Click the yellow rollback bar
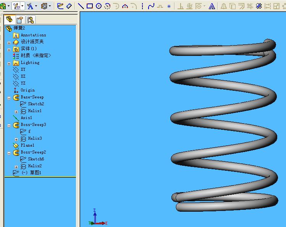This screenshot has height=227, width=286. coord(40,177)
